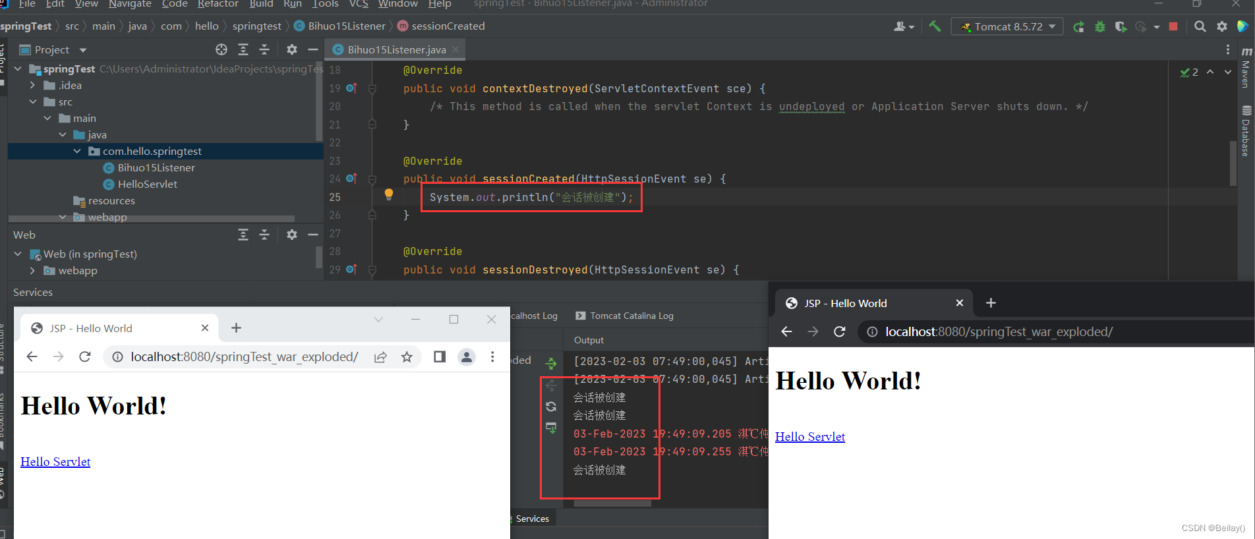Click the intention lightbulb on line 25
Screen dimensions: 1255x539
click(x=389, y=194)
